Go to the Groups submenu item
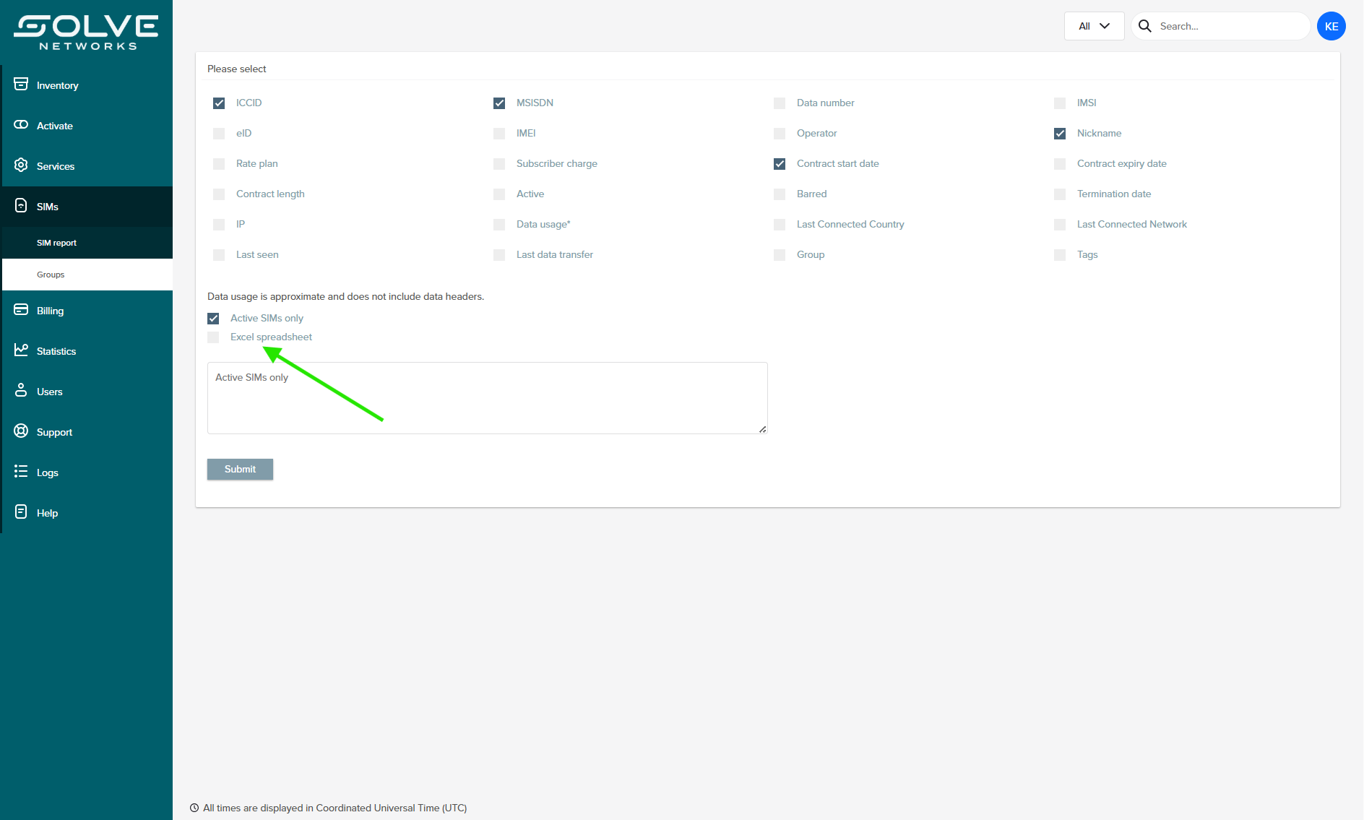Image resolution: width=1364 pixels, height=820 pixels. (x=51, y=275)
